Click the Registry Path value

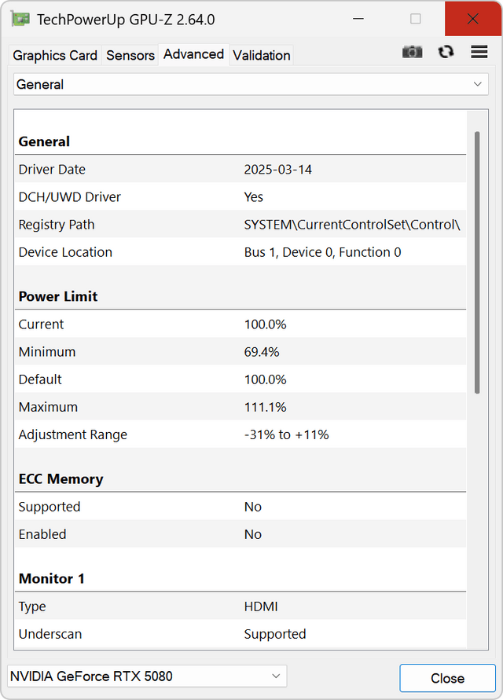point(352,225)
